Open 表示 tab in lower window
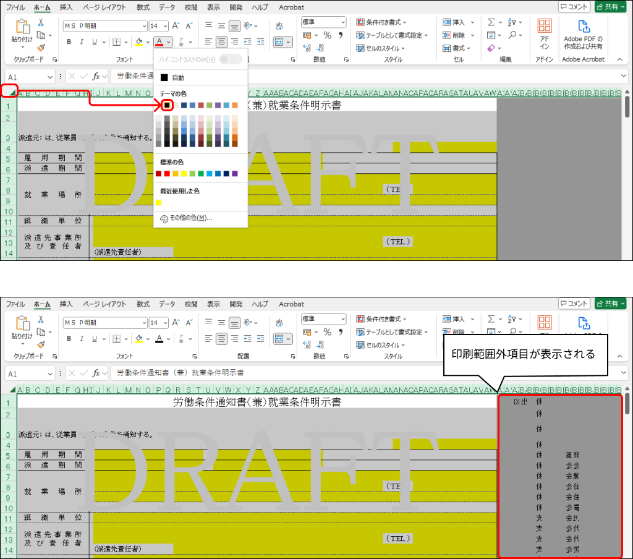The width and height of the screenshot is (633, 559). [x=213, y=304]
